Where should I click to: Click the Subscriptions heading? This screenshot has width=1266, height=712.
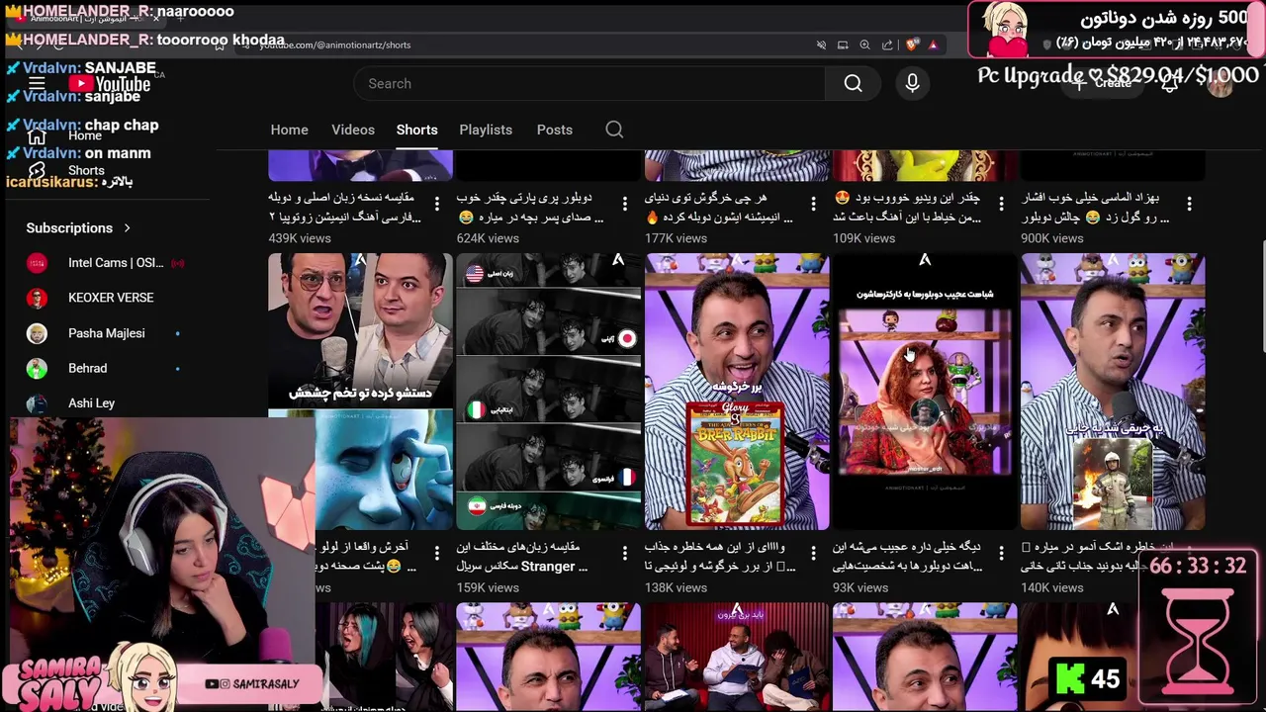click(69, 227)
